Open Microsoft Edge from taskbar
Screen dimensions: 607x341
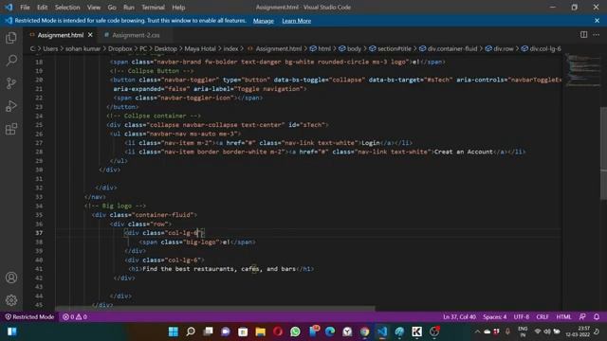tap(330, 332)
